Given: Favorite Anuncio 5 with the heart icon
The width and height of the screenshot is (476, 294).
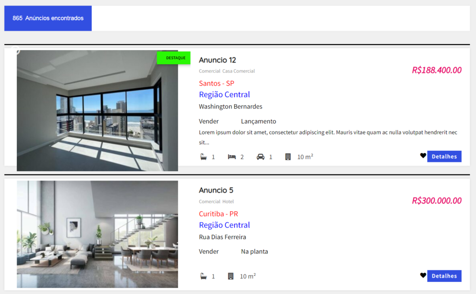Looking at the screenshot, I should [423, 275].
